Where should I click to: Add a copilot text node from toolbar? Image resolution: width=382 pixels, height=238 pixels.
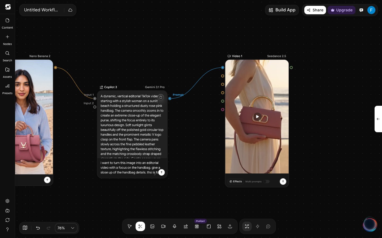click(186, 226)
